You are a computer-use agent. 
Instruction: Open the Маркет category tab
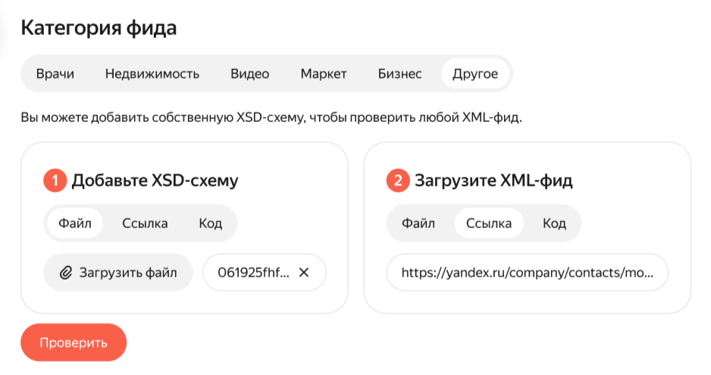coord(324,73)
